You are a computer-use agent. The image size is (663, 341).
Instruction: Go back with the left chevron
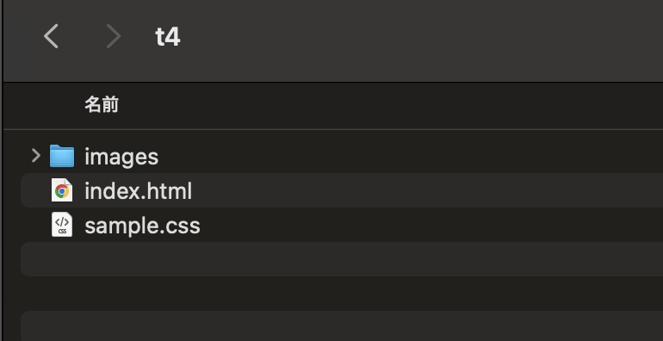[x=51, y=36]
